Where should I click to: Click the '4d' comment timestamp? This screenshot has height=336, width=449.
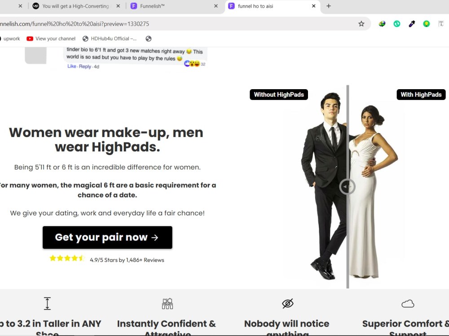coord(97,67)
